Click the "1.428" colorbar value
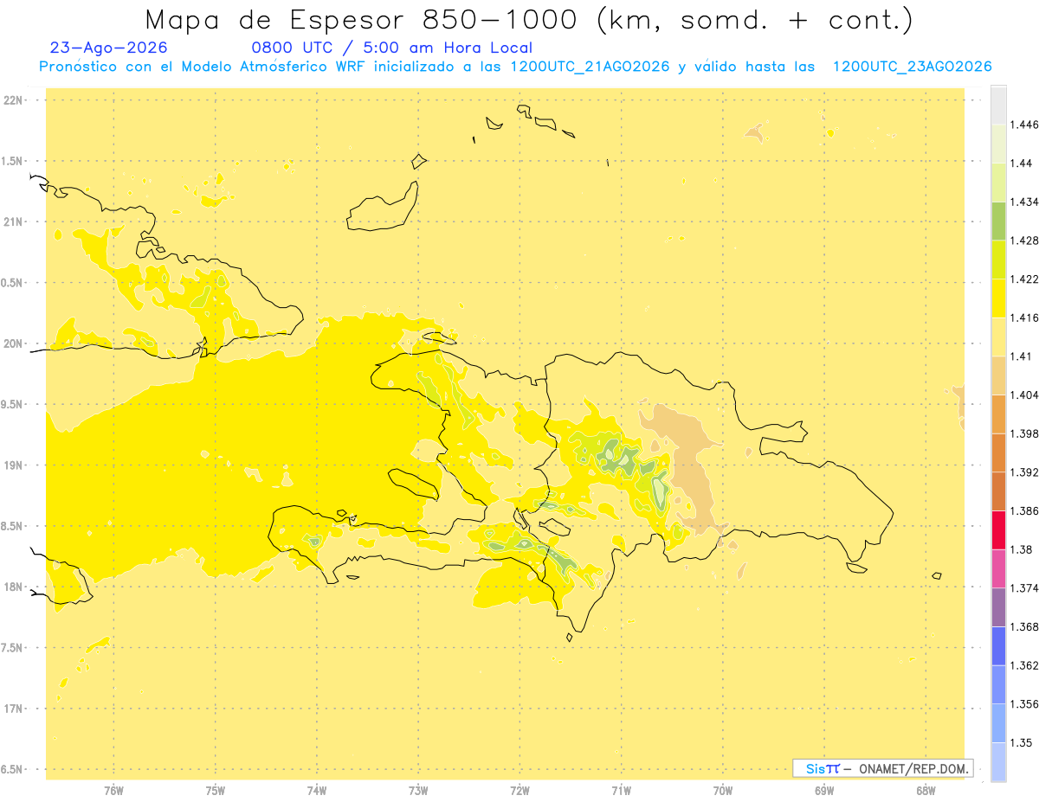The image size is (1039, 802). (x=1024, y=241)
